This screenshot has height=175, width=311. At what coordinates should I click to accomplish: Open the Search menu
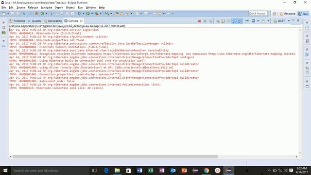(x=59, y=8)
